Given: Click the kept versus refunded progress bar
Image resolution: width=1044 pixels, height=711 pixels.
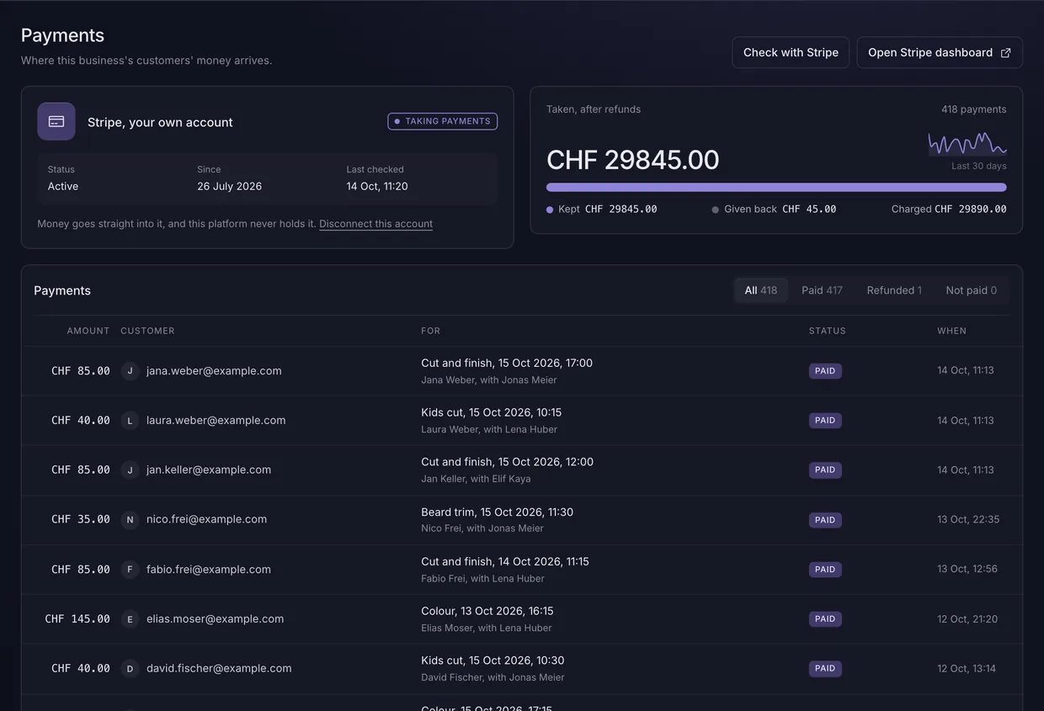Looking at the screenshot, I should pyautogui.click(x=776, y=187).
